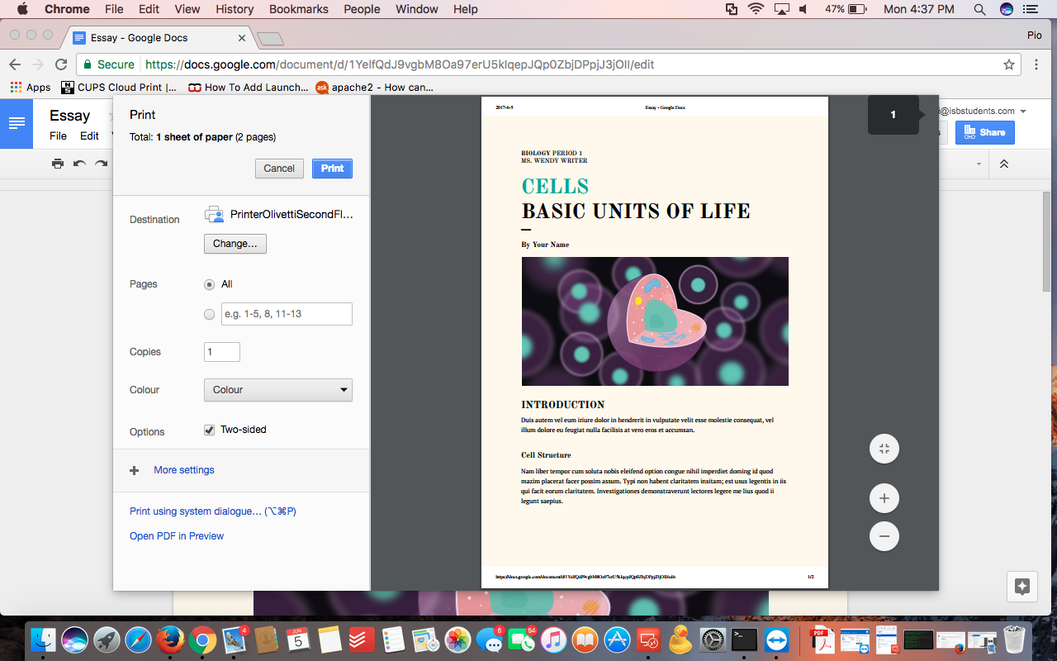Open the Bookmarks menu in menu bar
1057x661 pixels.
pyautogui.click(x=299, y=9)
